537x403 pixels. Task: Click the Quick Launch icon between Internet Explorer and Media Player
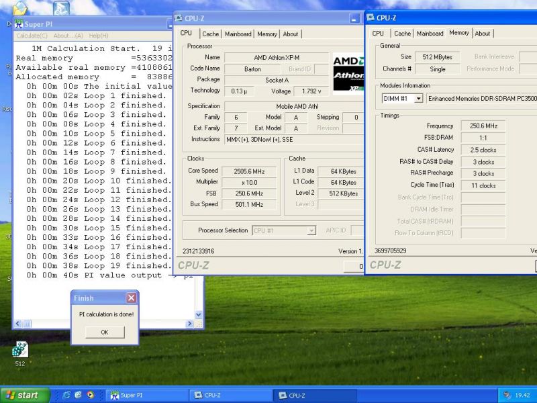[78, 395]
